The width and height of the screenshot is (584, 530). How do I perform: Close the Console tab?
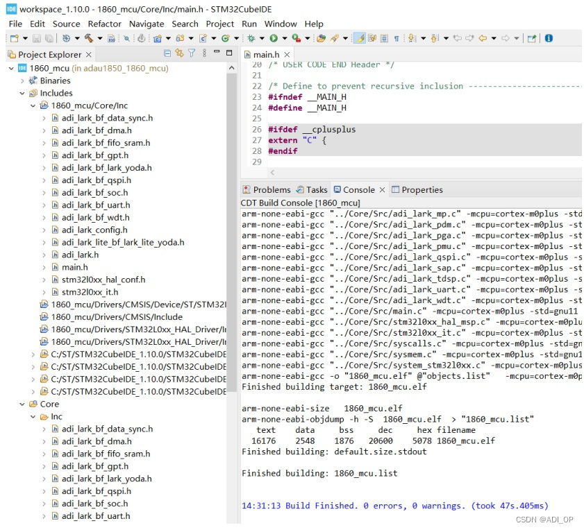click(382, 190)
